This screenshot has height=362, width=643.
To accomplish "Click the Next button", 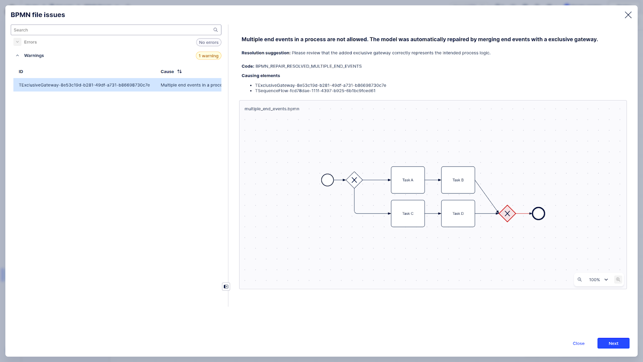I will click(613, 343).
